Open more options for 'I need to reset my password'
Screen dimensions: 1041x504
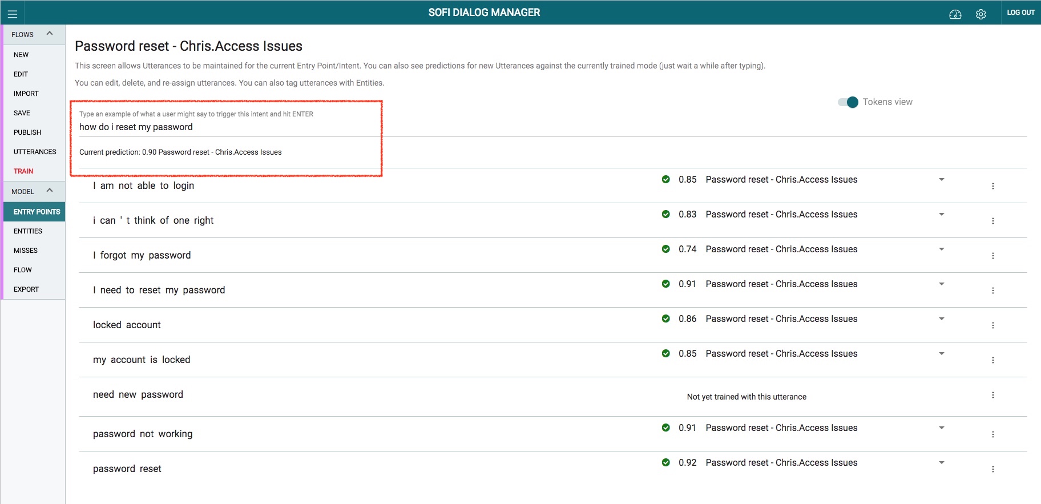point(993,291)
